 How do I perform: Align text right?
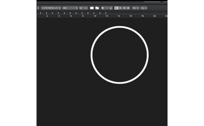(124, 8)
